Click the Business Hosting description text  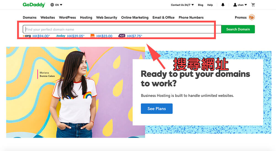pyautogui.click(x=187, y=96)
